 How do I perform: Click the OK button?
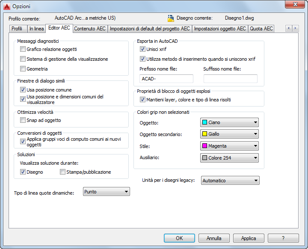pyautogui.click(x=179, y=238)
